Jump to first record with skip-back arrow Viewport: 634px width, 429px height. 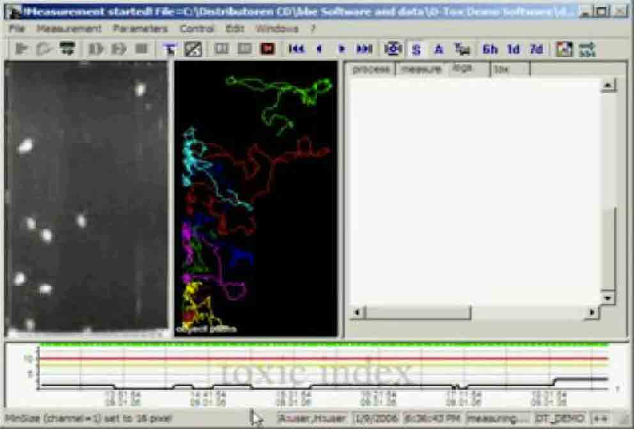click(297, 49)
